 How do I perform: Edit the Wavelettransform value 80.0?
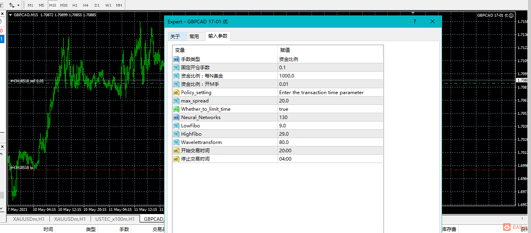point(331,142)
